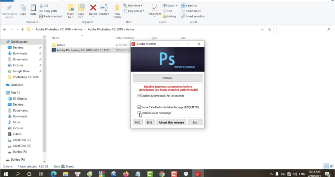Click Pin to Quick access icon
The image size is (335, 177).
[9, 8]
